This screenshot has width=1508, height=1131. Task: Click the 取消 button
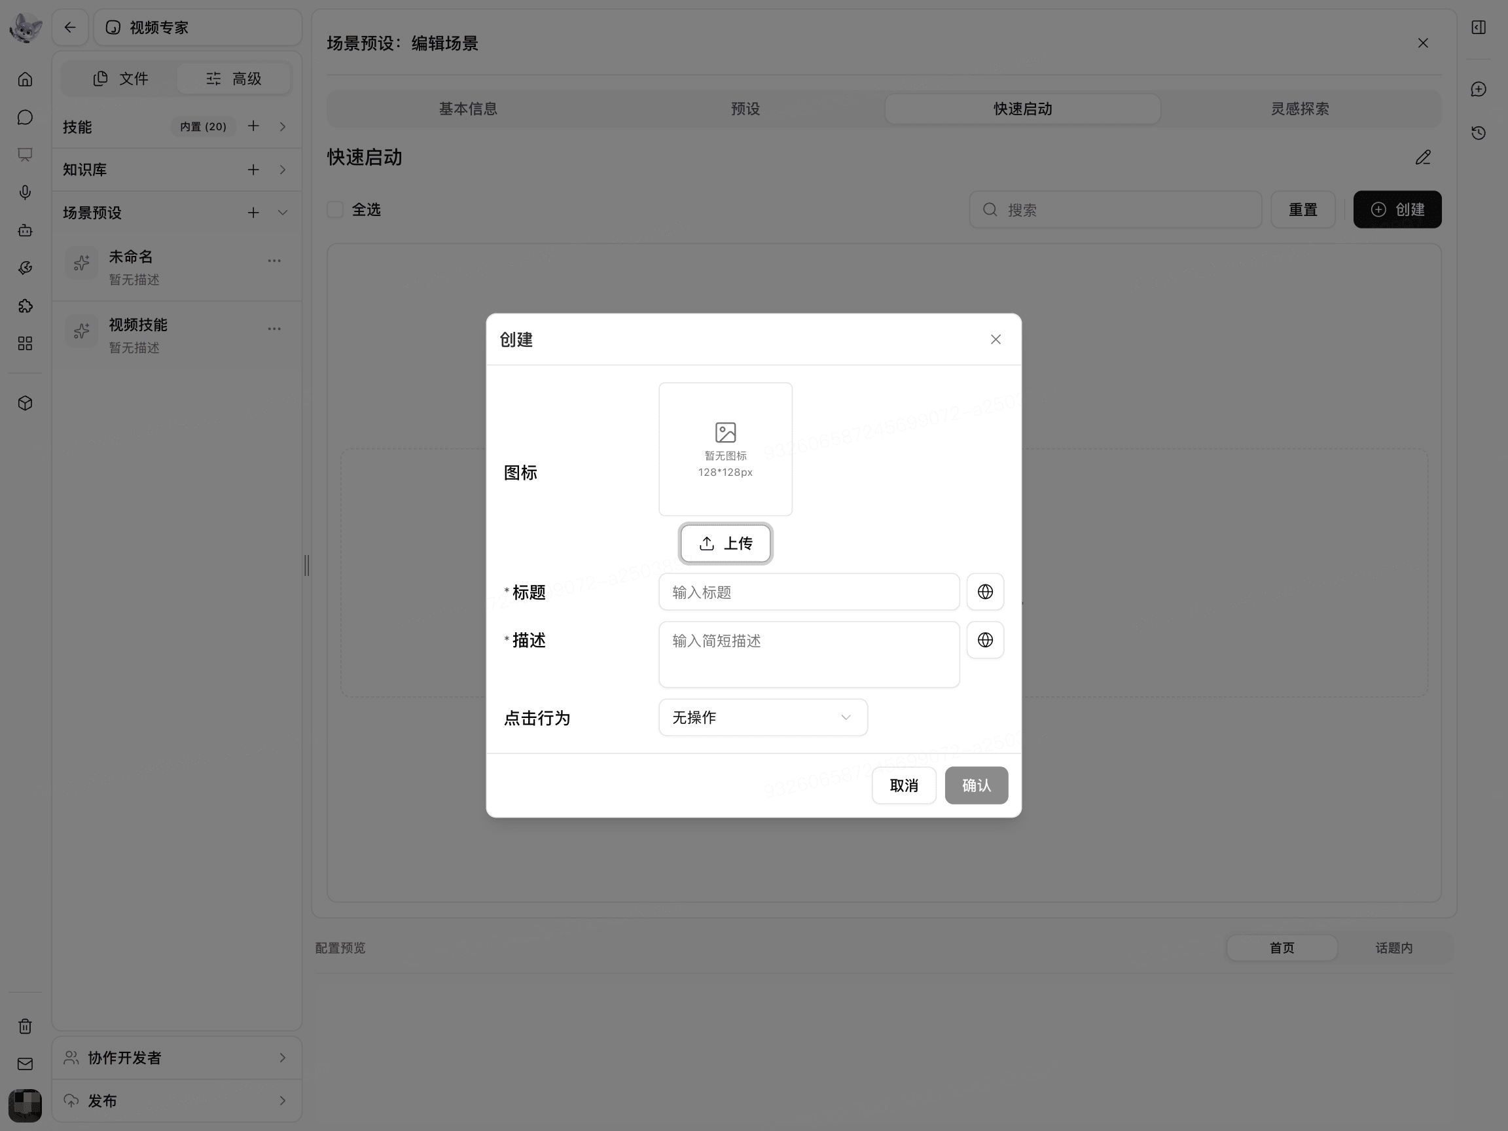[x=904, y=785]
